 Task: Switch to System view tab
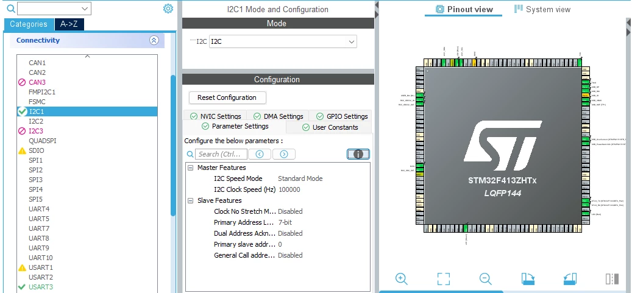[x=542, y=9]
